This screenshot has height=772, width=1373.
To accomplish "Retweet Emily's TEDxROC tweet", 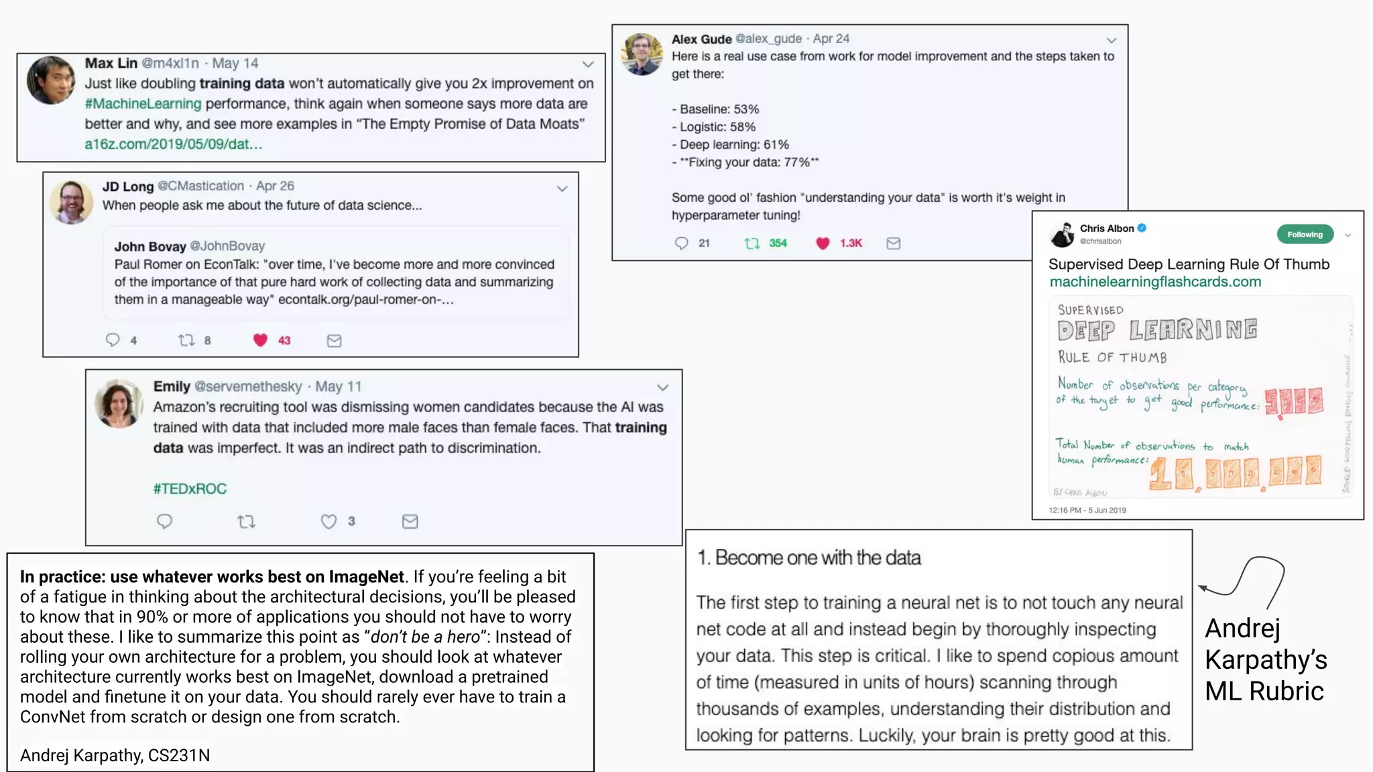I will [x=247, y=521].
